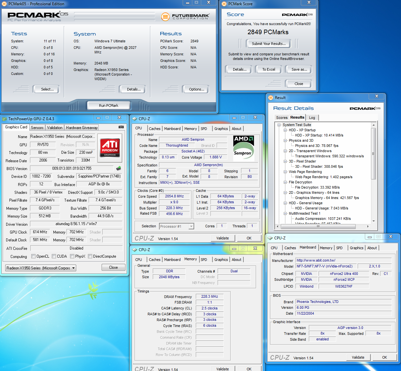Viewport: 401px width, 371px height.
Task: Enable the OpenCL checkbox
Action: [33, 256]
